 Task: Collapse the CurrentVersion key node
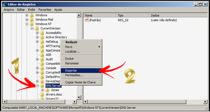tap(32, 28)
